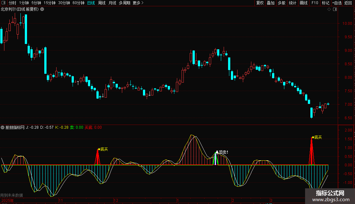Expand the 更多 periods menu
The width and height of the screenshot is (355, 204).
coord(138,3)
